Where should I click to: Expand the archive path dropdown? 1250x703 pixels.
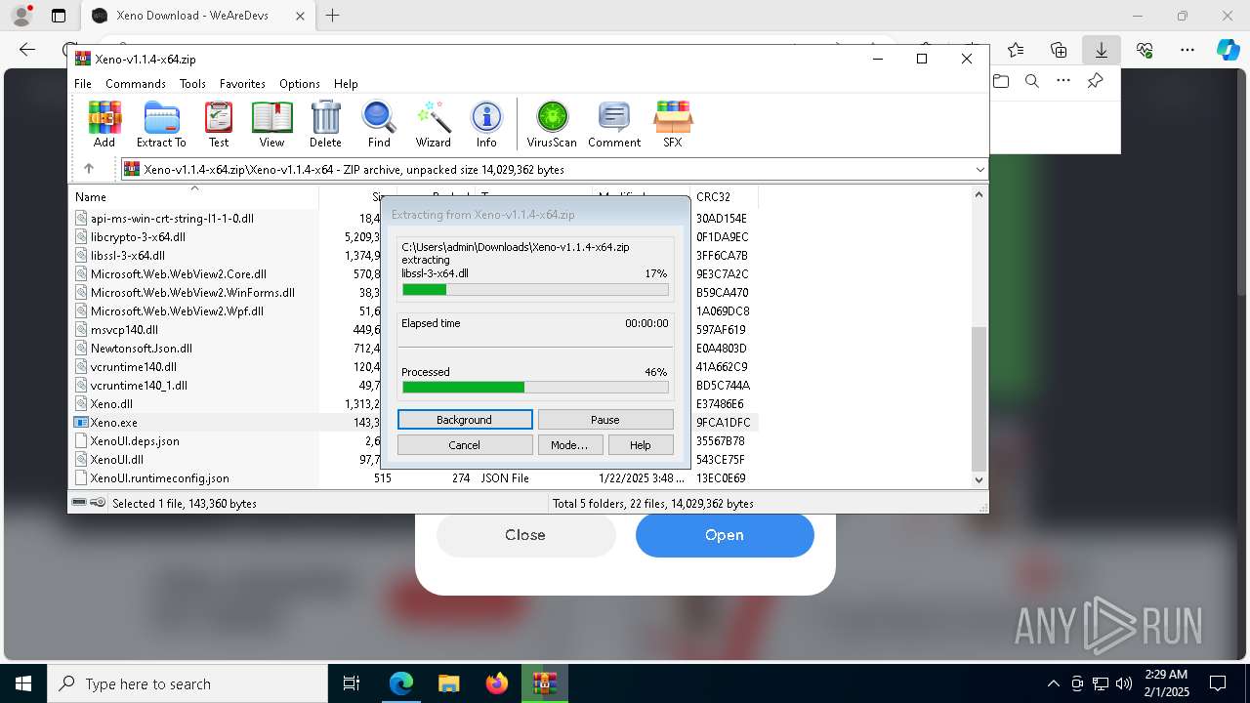[979, 169]
